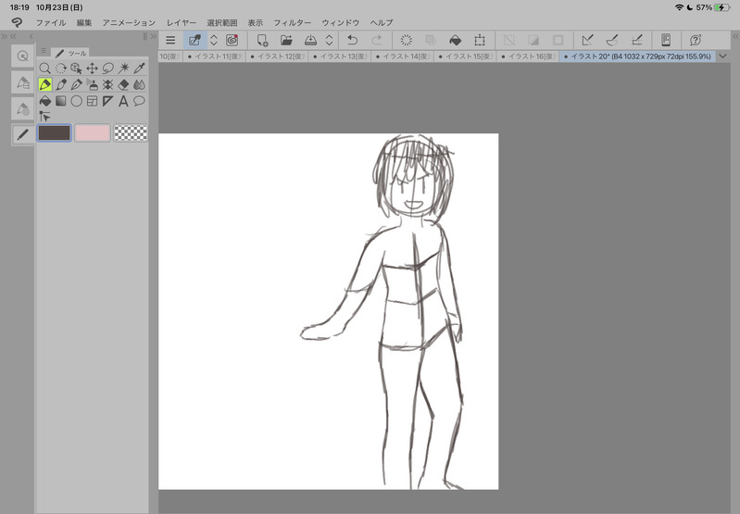Toggle snap to special ruler
Screen dimensions: 740x514
pos(611,40)
